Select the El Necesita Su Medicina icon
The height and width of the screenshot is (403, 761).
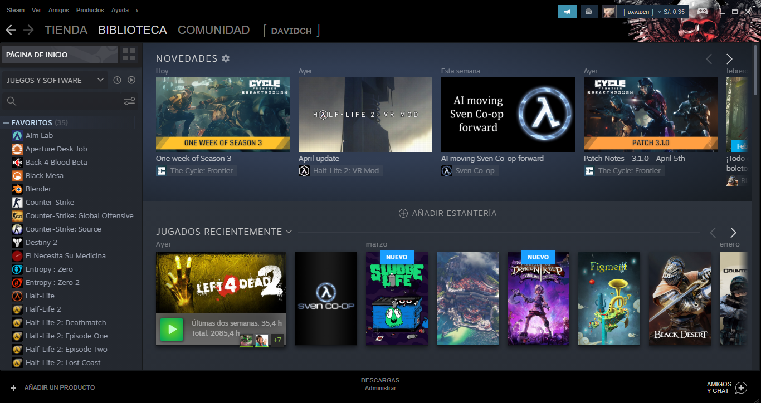pyautogui.click(x=17, y=255)
